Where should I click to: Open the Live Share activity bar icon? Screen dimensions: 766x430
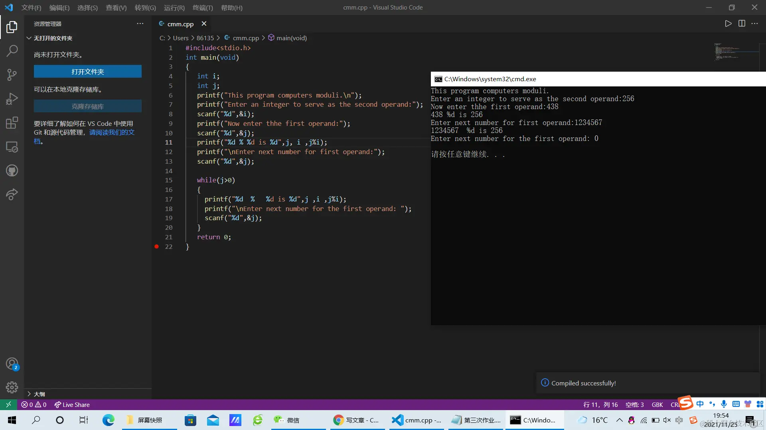click(x=12, y=195)
